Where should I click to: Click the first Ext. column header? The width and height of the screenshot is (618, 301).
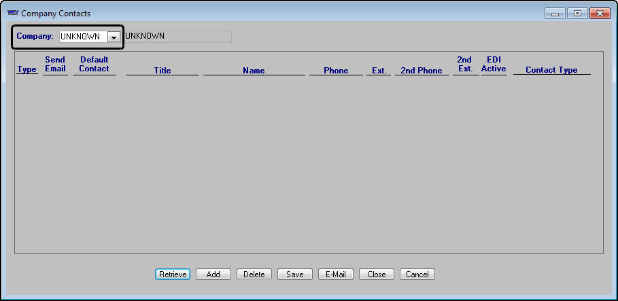coord(379,71)
